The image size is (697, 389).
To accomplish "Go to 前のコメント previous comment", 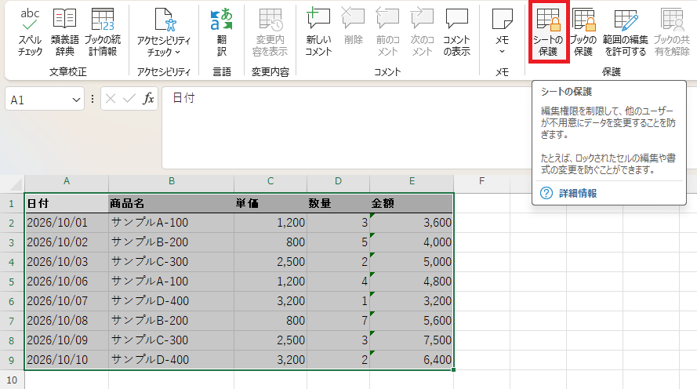I will [x=387, y=32].
